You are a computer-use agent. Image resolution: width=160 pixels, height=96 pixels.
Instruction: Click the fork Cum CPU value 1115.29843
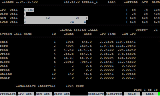pos(126,46)
